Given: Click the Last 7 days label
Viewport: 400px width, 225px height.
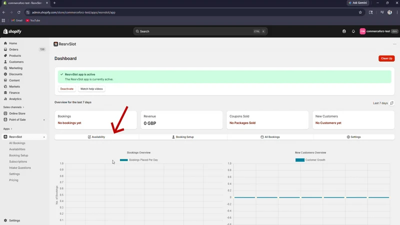Looking at the screenshot, I should click(380, 103).
